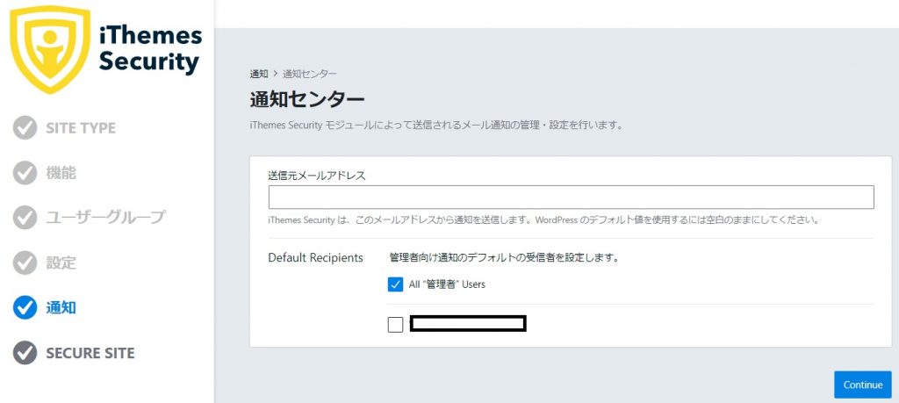Click the 設定 step checkmark icon
Image resolution: width=899 pixels, height=403 pixels.
tap(25, 263)
